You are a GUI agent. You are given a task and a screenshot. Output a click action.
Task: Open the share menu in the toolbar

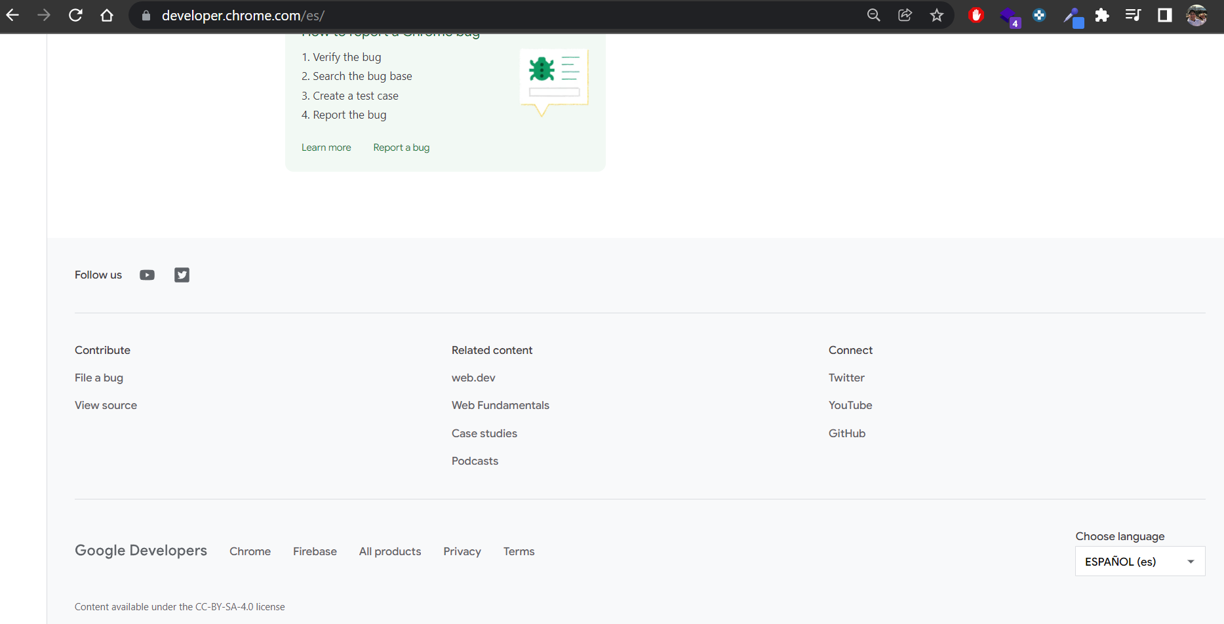[905, 15]
